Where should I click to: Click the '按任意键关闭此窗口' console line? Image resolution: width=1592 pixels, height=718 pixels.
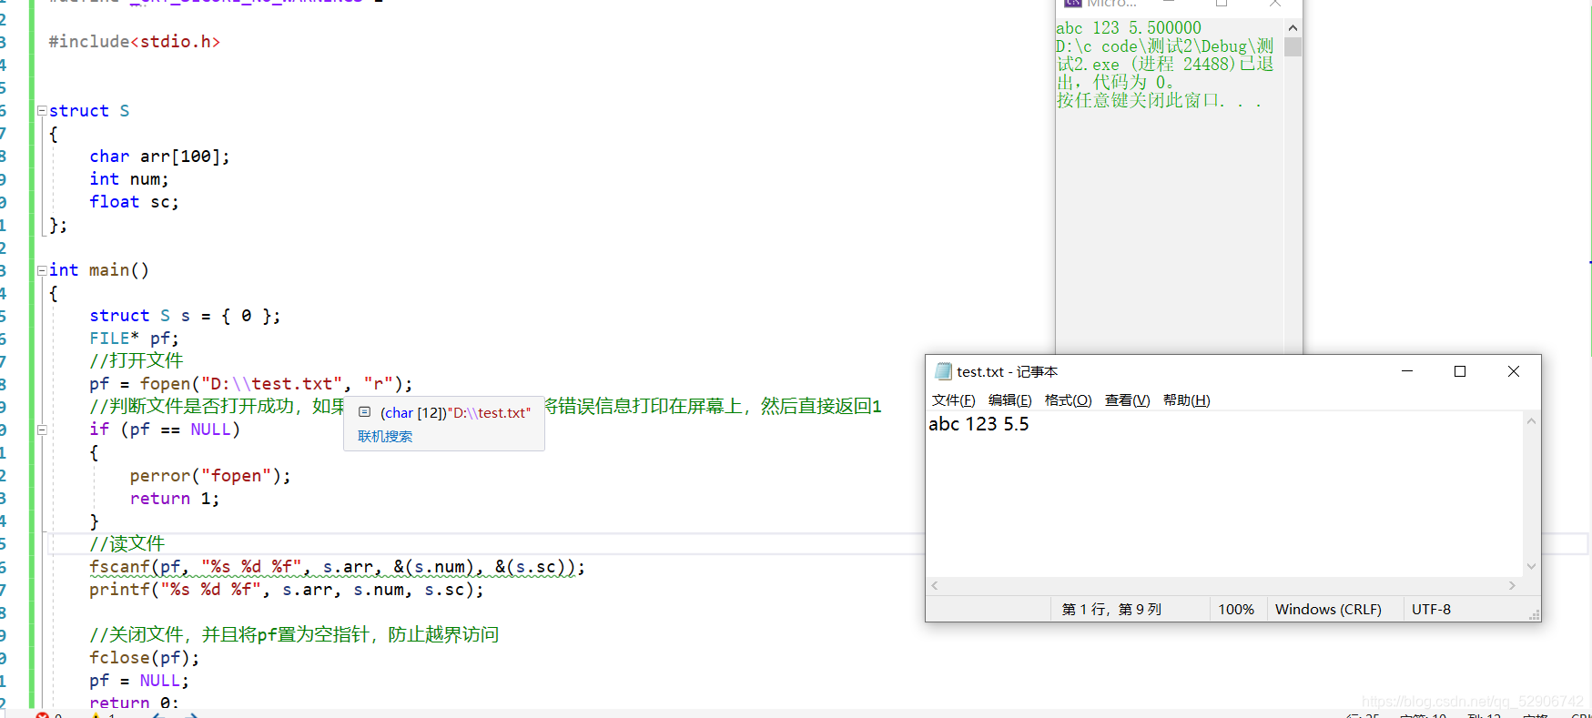(x=1159, y=101)
